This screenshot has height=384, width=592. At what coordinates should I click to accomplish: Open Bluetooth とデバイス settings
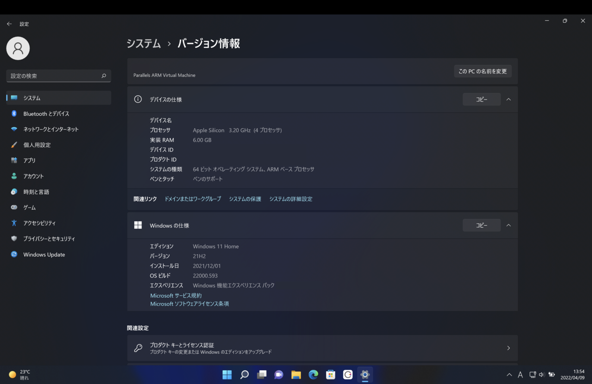pos(59,114)
